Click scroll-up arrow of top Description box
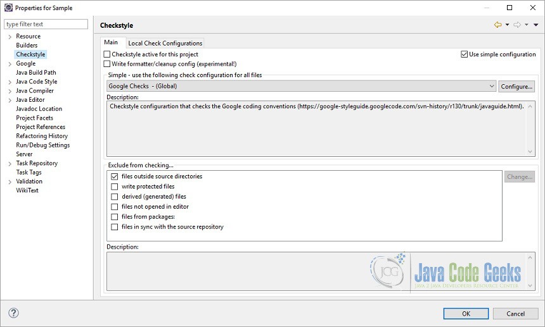Screen dimensions: 545x327 pos(530,106)
